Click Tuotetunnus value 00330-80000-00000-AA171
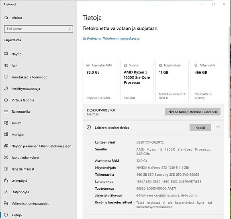Viewport: 231px width, 219px height. [x=156, y=189]
